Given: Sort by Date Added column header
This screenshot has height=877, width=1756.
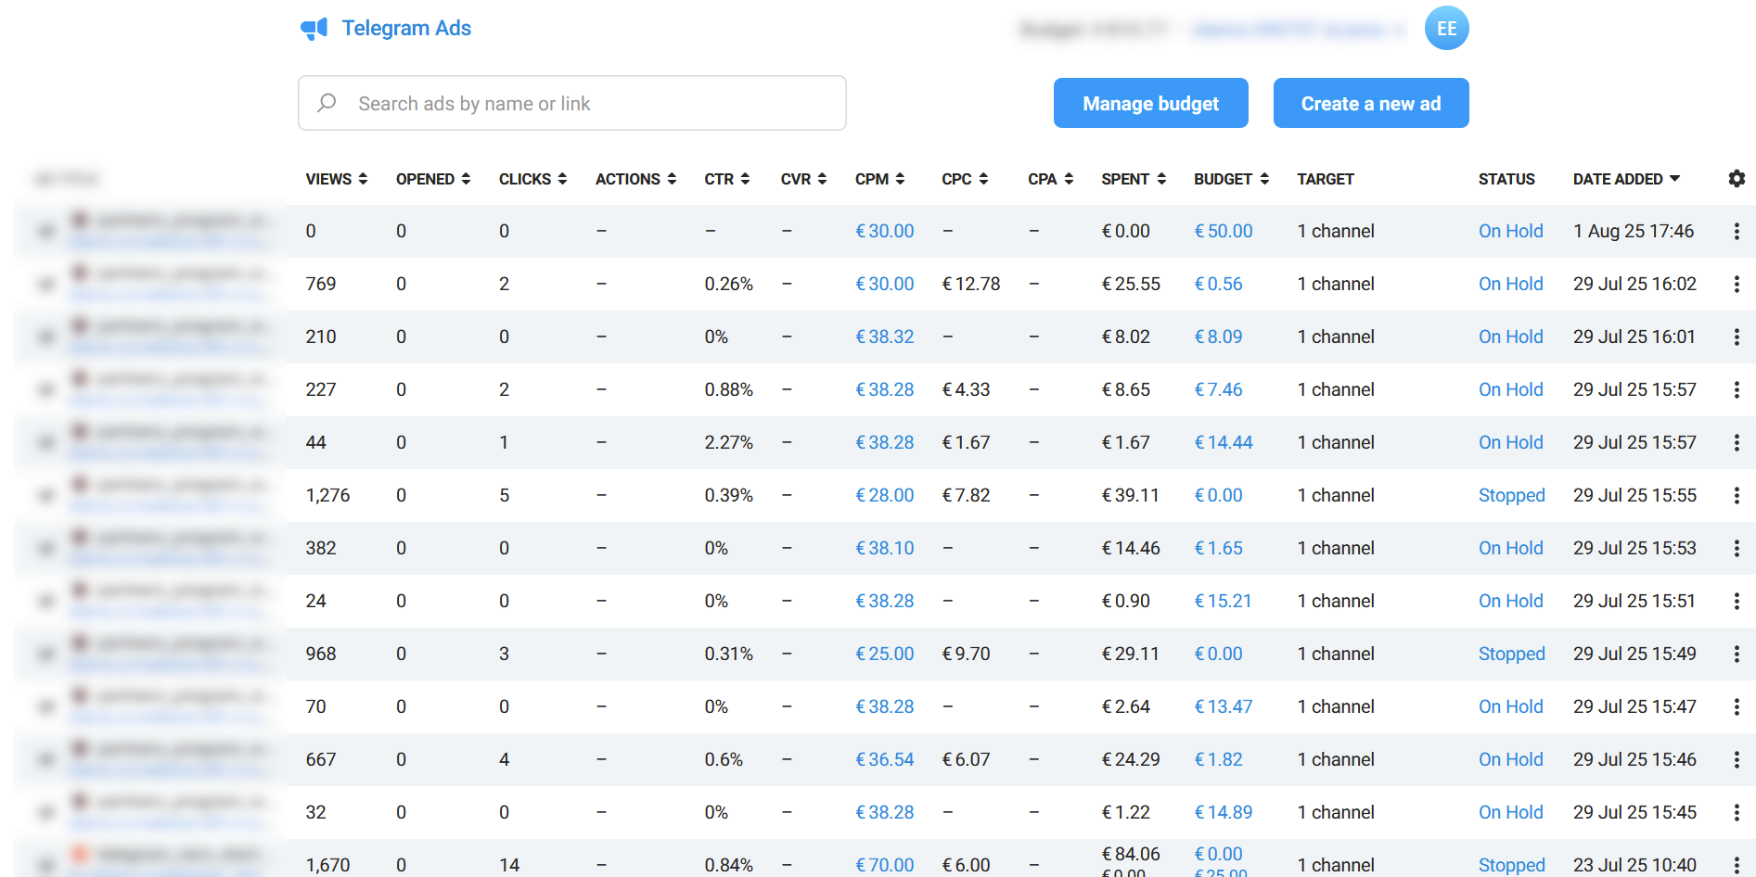Looking at the screenshot, I should pos(1625,179).
